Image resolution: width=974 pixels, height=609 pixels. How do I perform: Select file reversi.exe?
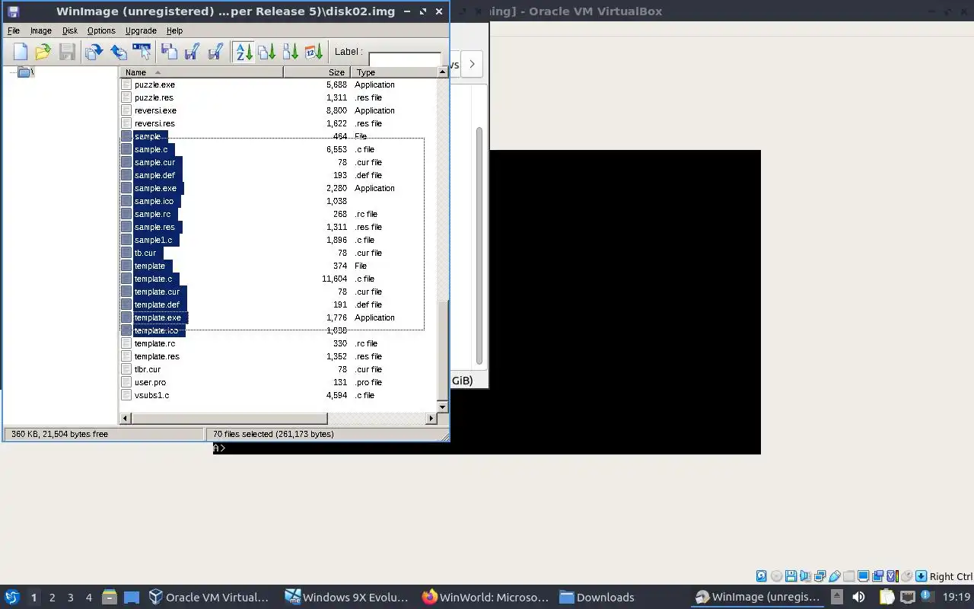(x=155, y=110)
